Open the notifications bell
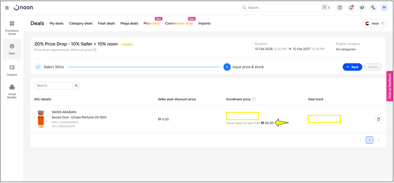Screen dimensions: 394x183 point(351,8)
